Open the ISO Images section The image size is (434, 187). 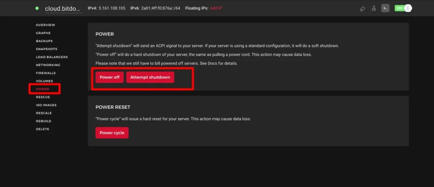click(46, 105)
